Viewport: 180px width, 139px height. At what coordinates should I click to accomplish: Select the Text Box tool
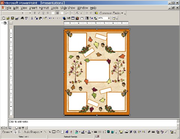(x=62, y=132)
